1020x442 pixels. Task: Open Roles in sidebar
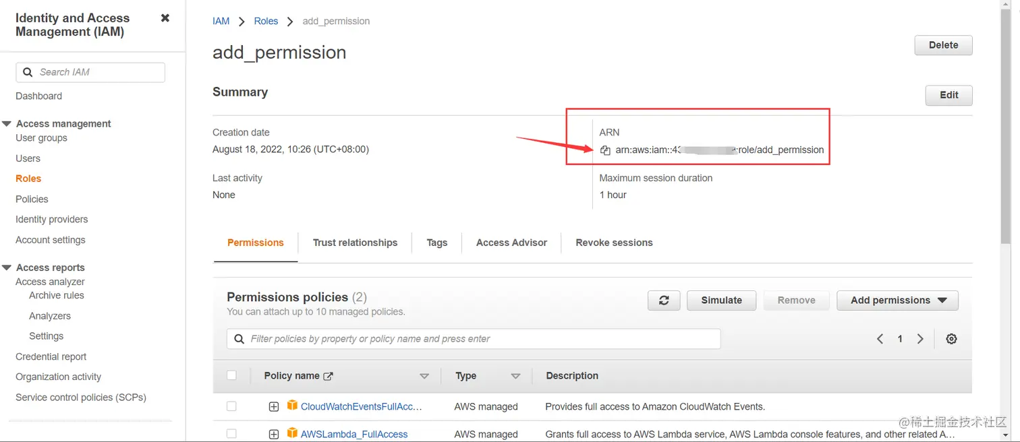point(28,179)
